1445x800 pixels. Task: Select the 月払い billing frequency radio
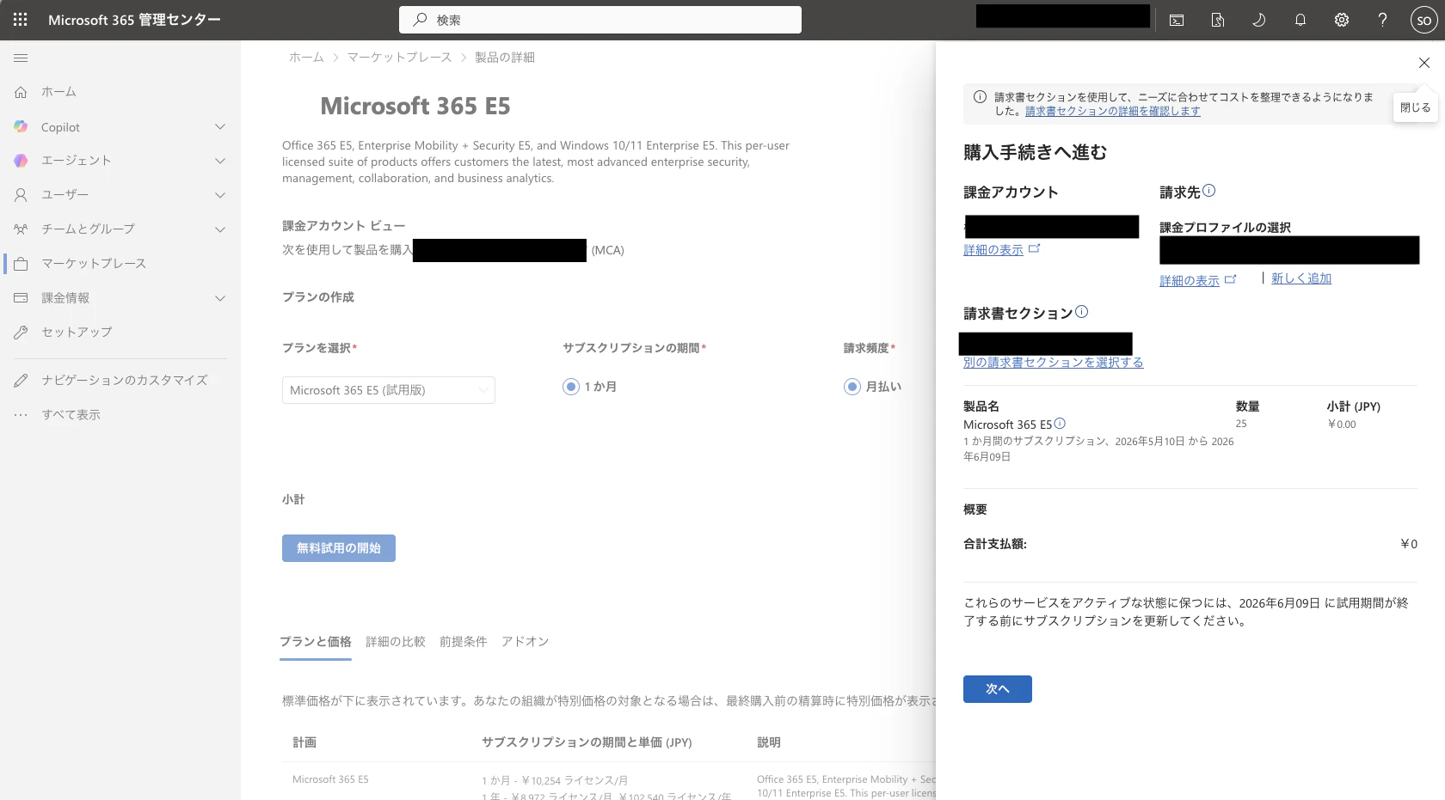pyautogui.click(x=852, y=387)
